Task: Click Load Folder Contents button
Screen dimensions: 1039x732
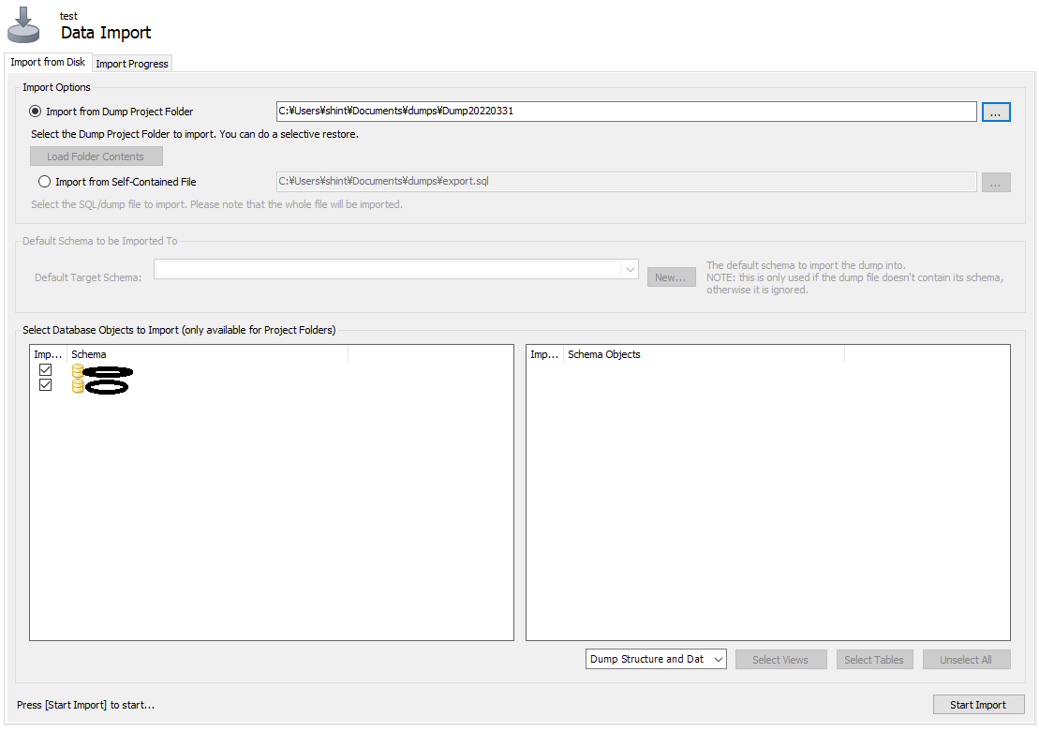Action: [96, 157]
